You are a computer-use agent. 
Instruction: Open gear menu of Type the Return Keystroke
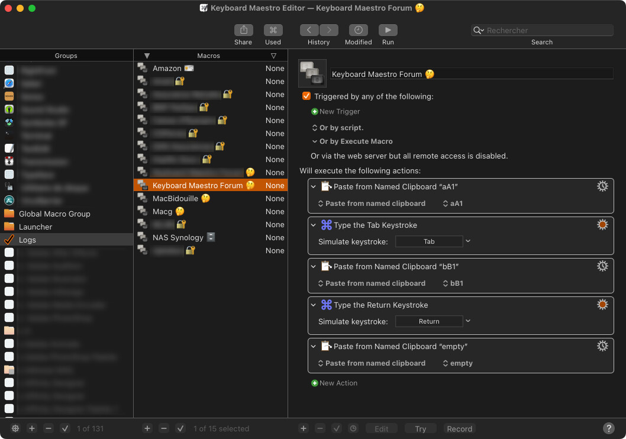(602, 305)
